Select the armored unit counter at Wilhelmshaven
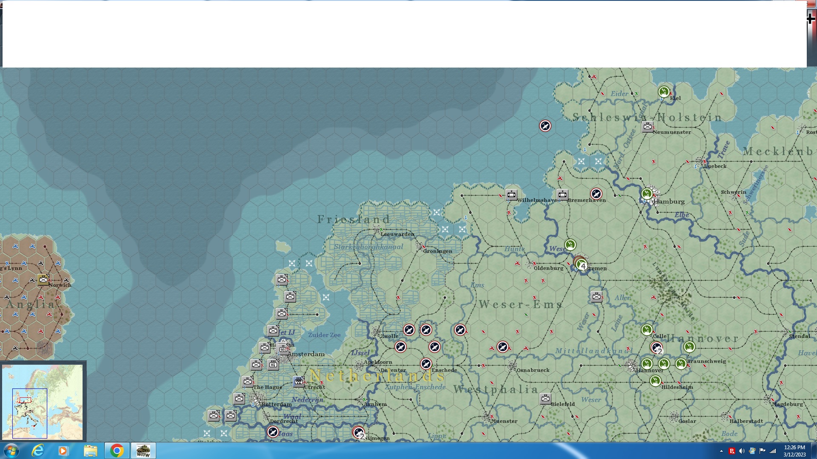The height and width of the screenshot is (459, 817). click(x=511, y=195)
